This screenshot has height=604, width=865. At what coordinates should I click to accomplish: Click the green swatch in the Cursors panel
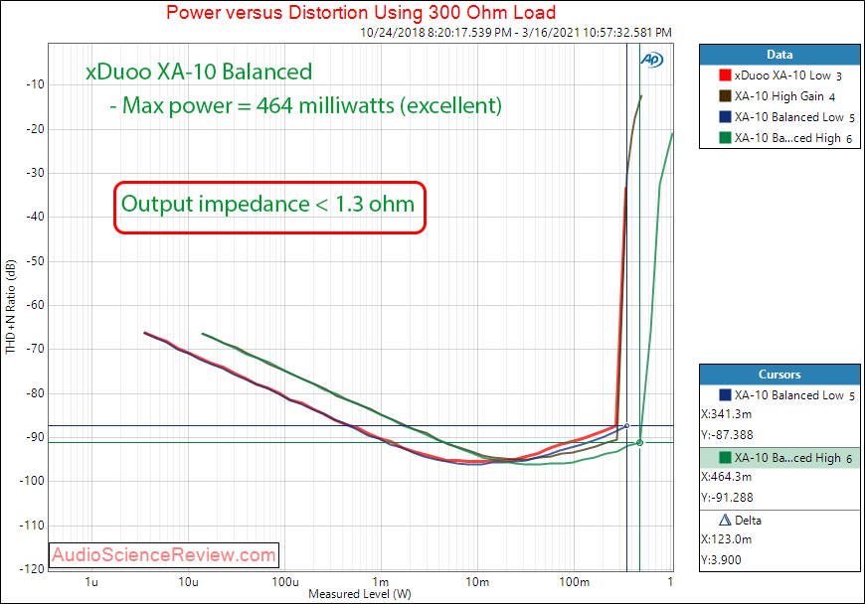(x=725, y=458)
